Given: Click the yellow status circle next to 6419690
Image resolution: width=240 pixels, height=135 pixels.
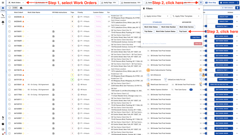Looking at the screenshot, I should (x=23, y=36).
